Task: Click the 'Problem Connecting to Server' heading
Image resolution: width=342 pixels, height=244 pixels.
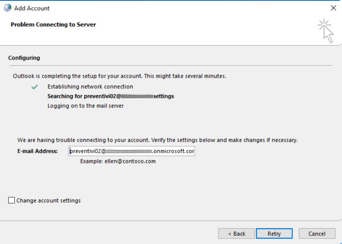Action: point(53,25)
